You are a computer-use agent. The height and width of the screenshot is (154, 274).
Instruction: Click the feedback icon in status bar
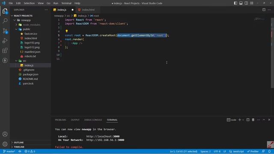click(x=263, y=151)
